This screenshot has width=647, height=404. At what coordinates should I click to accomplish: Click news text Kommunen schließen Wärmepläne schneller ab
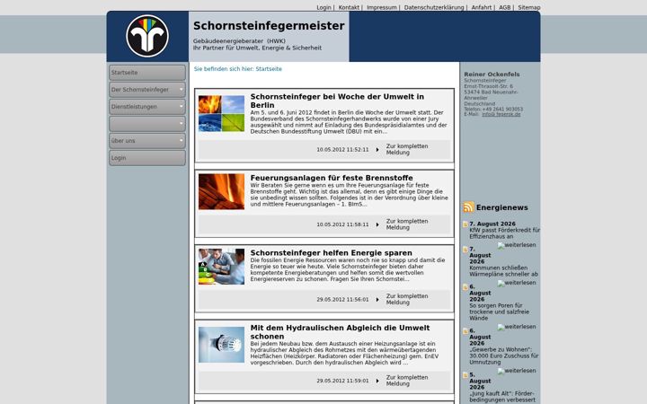(x=503, y=271)
